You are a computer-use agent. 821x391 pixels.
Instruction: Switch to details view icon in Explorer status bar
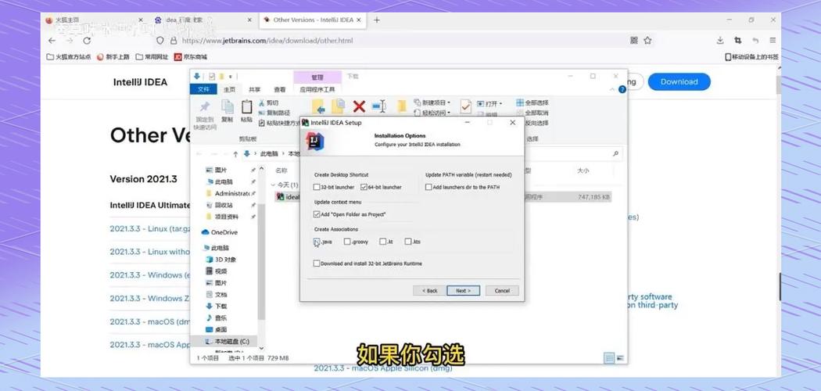[609, 358]
